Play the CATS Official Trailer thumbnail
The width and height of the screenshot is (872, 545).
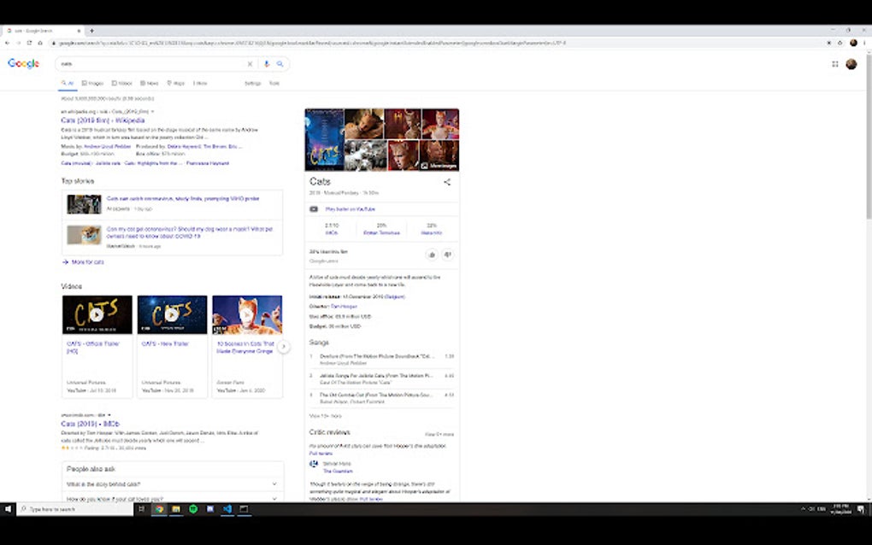(97, 314)
